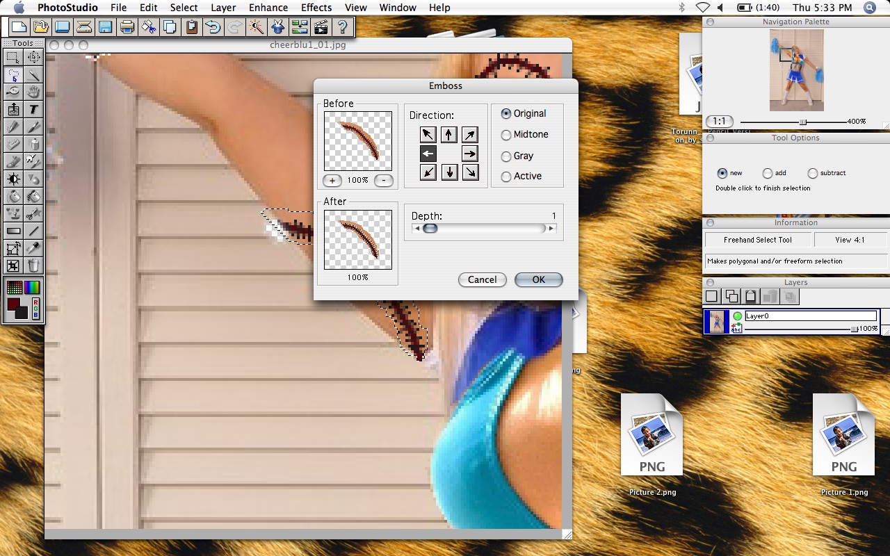
Task: Click the Trash can tool
Action: (33, 265)
